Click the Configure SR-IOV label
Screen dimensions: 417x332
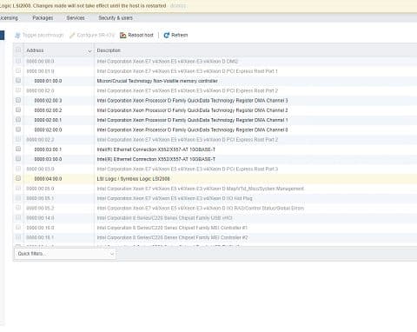coord(96,35)
